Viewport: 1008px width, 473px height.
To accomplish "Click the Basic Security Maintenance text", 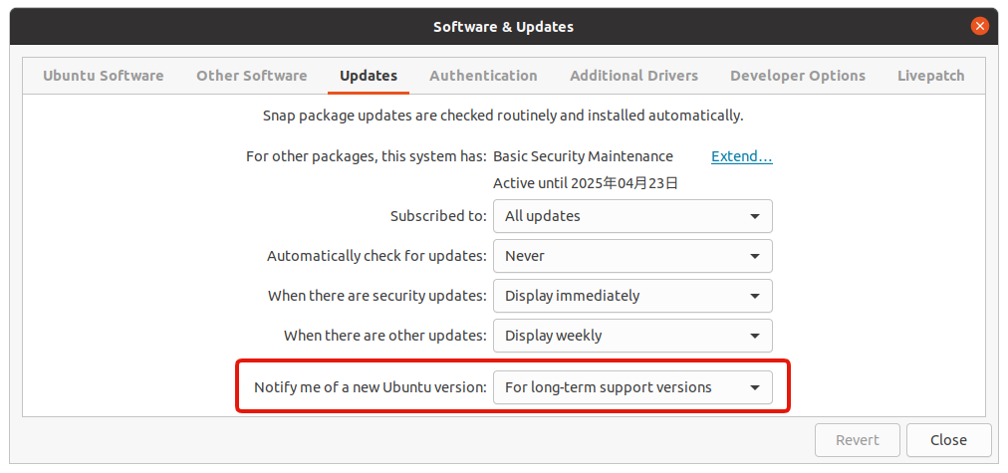I will pos(583,156).
